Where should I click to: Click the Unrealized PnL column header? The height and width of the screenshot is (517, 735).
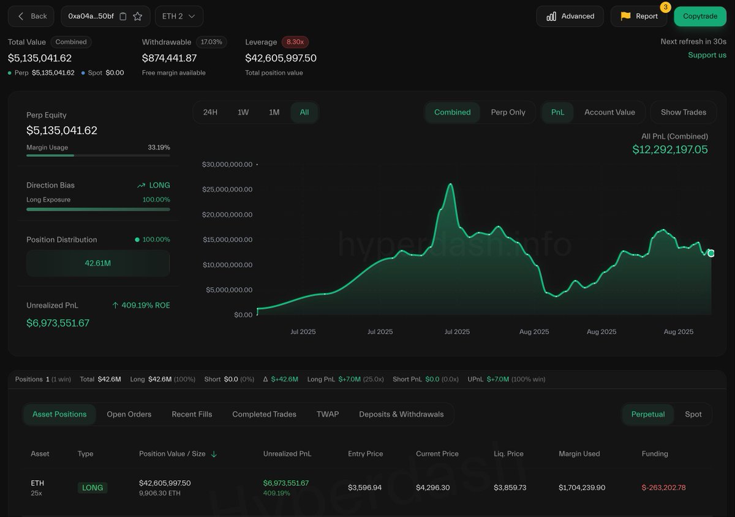coord(287,454)
